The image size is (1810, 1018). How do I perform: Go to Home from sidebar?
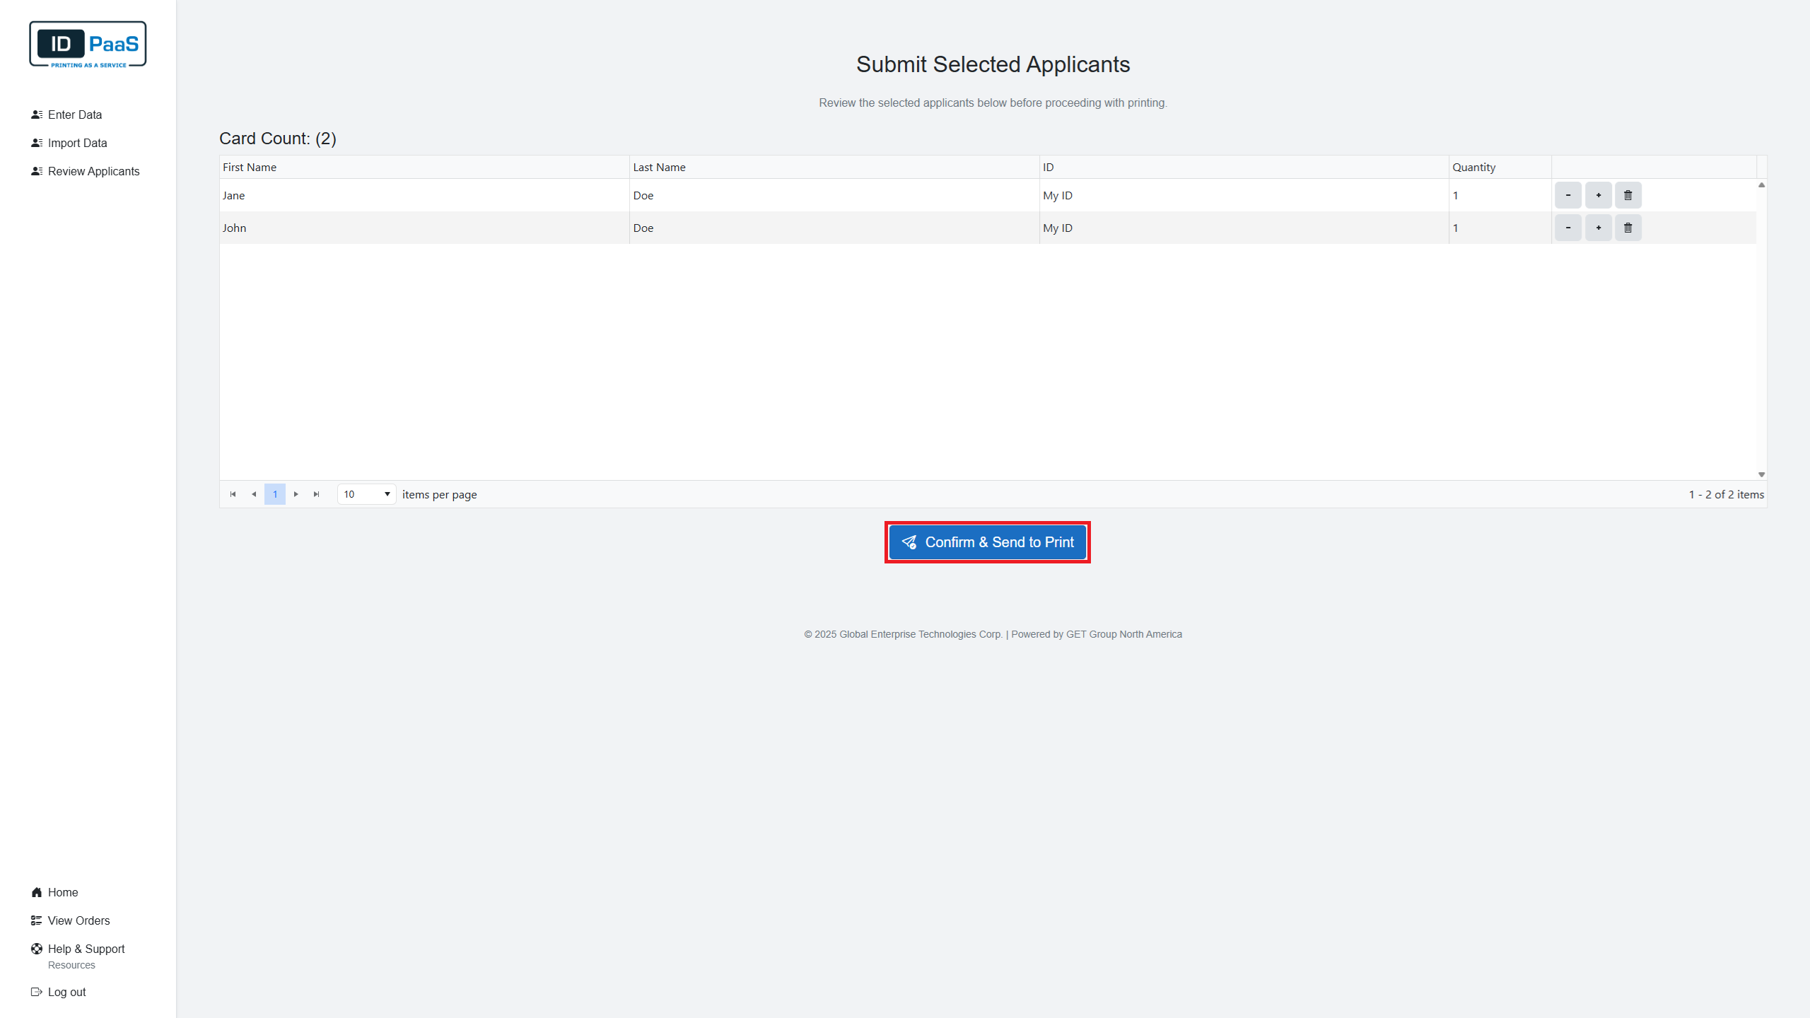point(62,892)
